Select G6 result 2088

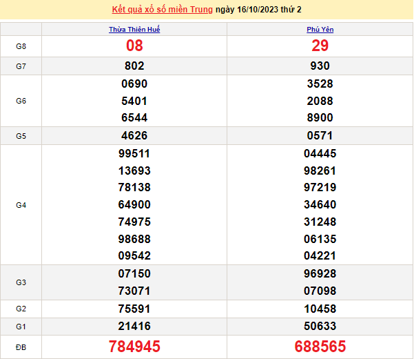(x=320, y=101)
